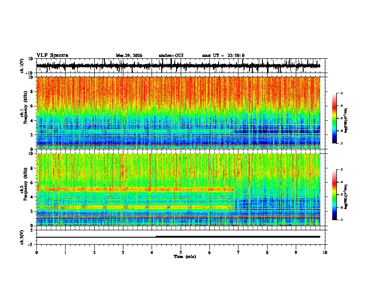Click the "ch.3(V)" axis label
The image size is (366, 283).
22,237
